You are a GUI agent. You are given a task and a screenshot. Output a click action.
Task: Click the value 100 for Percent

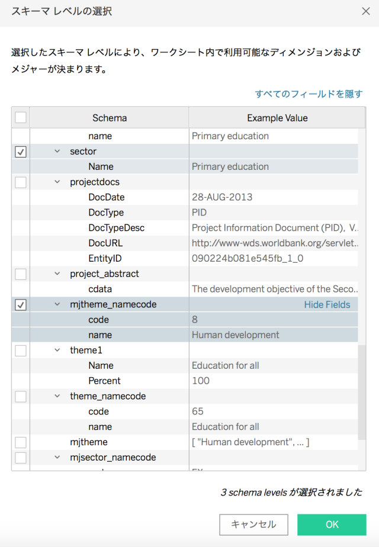201,381
